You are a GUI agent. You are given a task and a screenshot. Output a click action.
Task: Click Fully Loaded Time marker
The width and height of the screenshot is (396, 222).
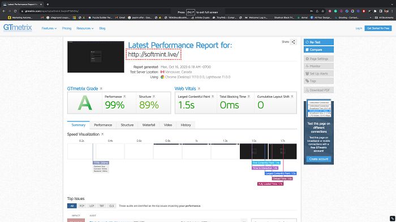[270, 184]
